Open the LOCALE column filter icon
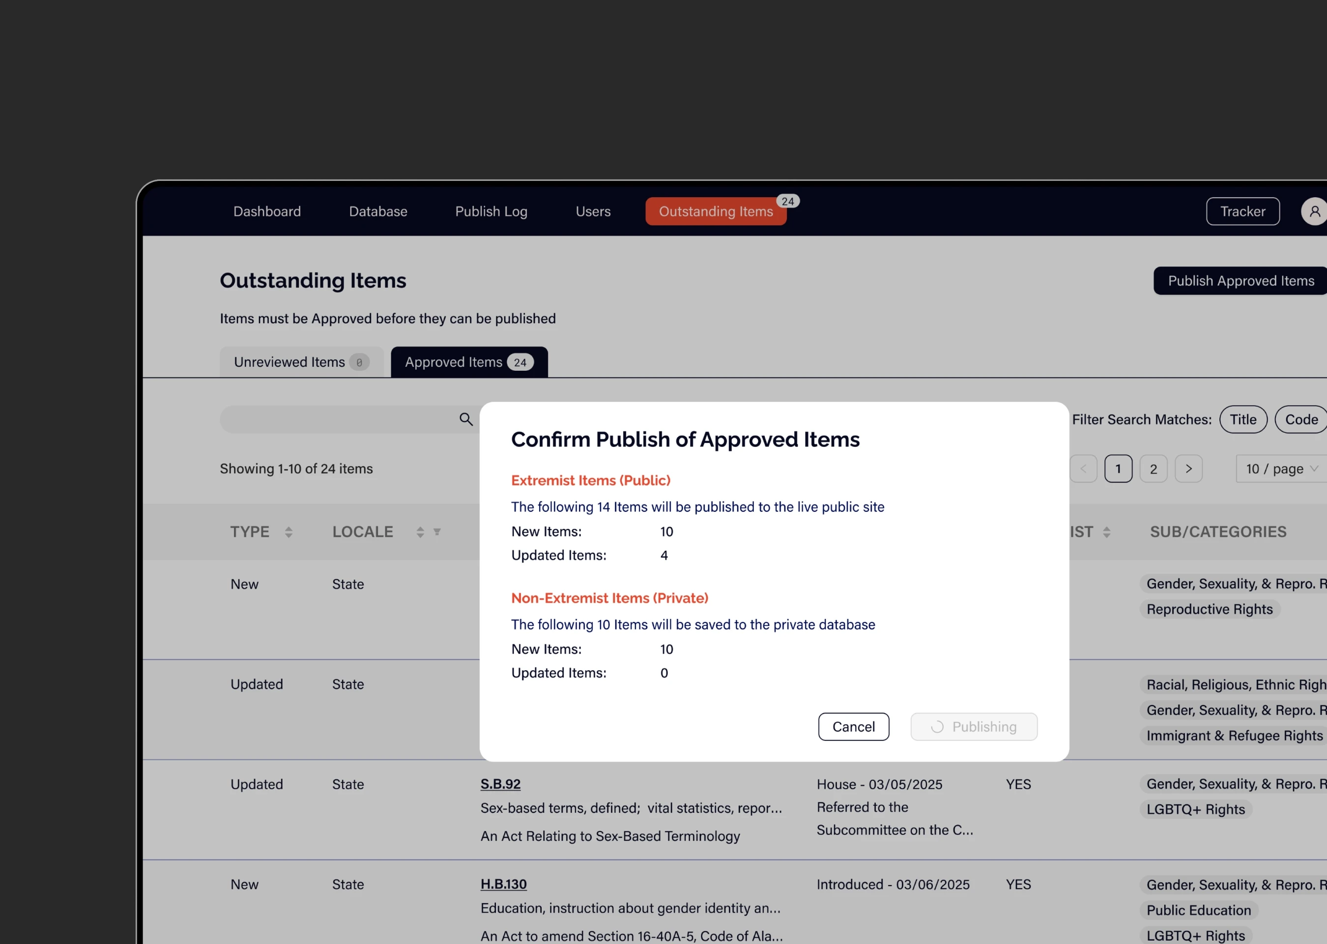The height and width of the screenshot is (944, 1327). (437, 532)
